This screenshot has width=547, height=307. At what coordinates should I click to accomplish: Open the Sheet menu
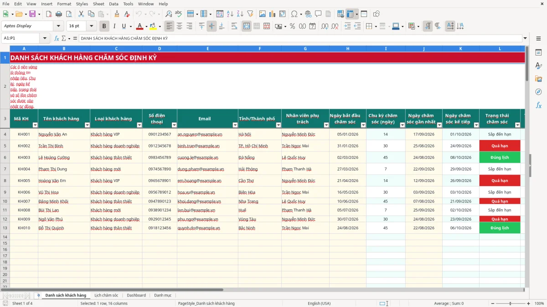98,4
